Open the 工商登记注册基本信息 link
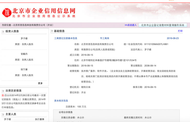This screenshot has height=122, width=190. [66, 38]
